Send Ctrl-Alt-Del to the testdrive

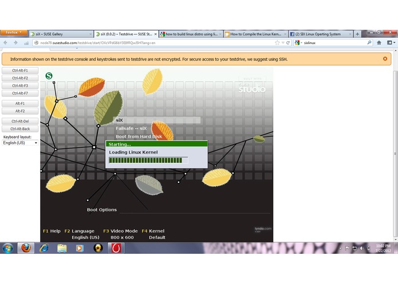click(20, 121)
